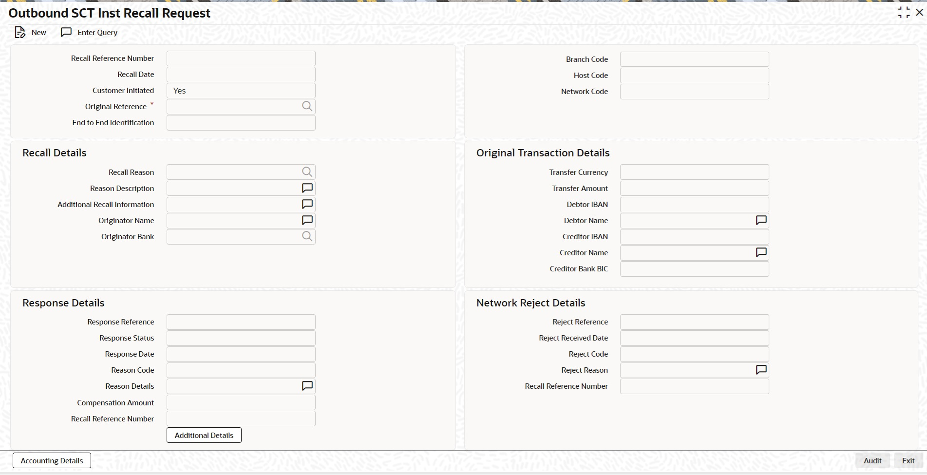The image size is (927, 475).
Task: Focus the Response Date field
Action: pyautogui.click(x=241, y=354)
